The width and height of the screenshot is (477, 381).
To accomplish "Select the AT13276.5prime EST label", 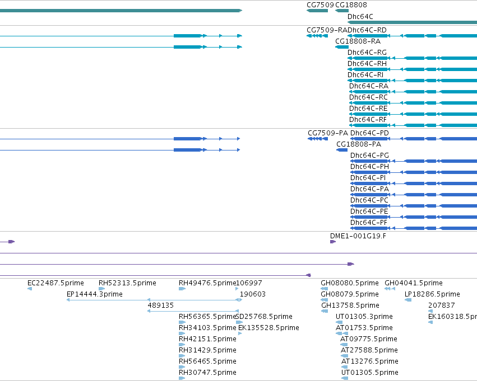I will (370, 361).
